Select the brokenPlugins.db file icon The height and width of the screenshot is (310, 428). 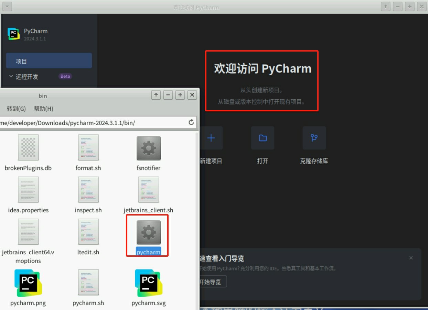click(x=28, y=147)
